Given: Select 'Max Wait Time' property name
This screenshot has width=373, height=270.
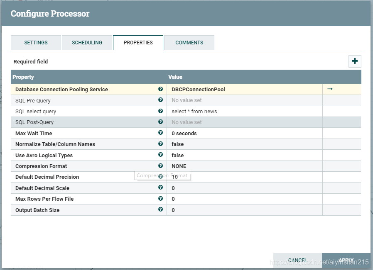Looking at the screenshot, I should click(34, 134).
